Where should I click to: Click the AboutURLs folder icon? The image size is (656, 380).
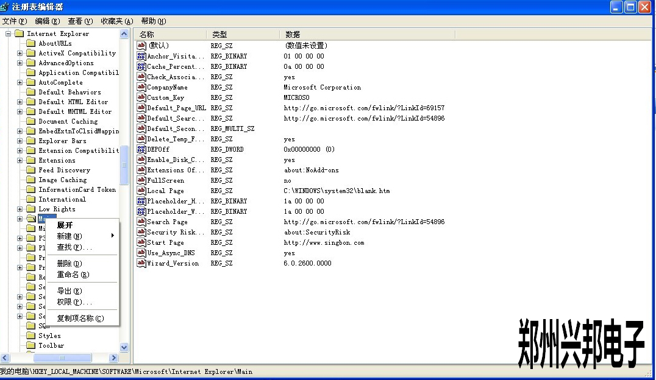(30, 44)
